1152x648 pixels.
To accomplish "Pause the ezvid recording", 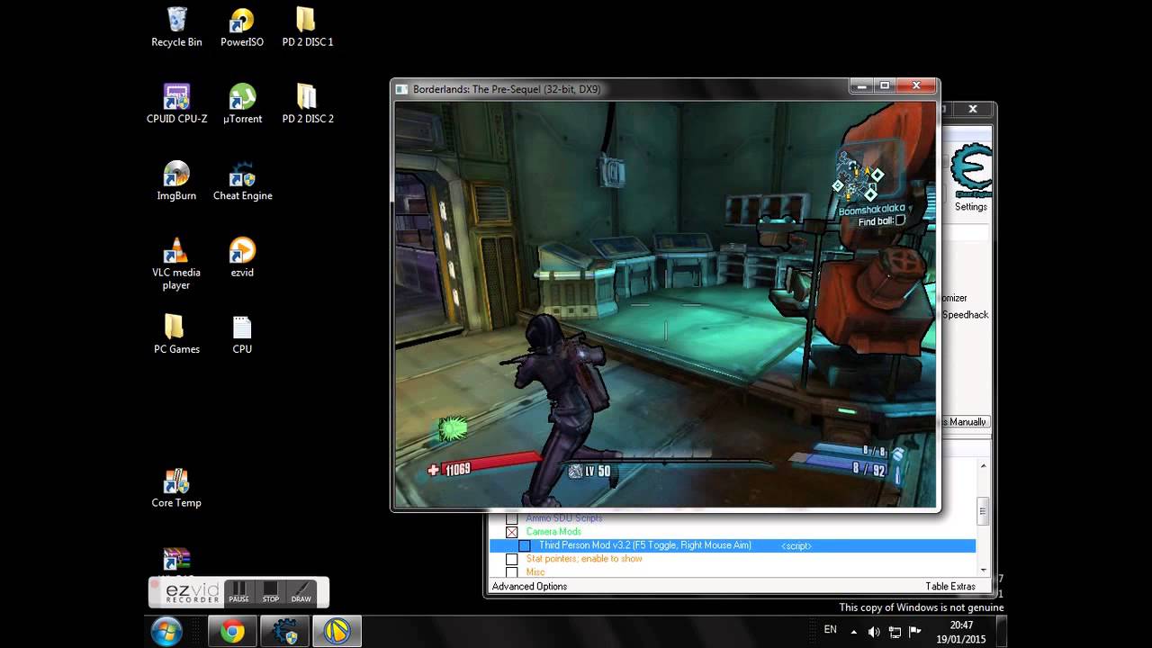I will [x=238, y=591].
